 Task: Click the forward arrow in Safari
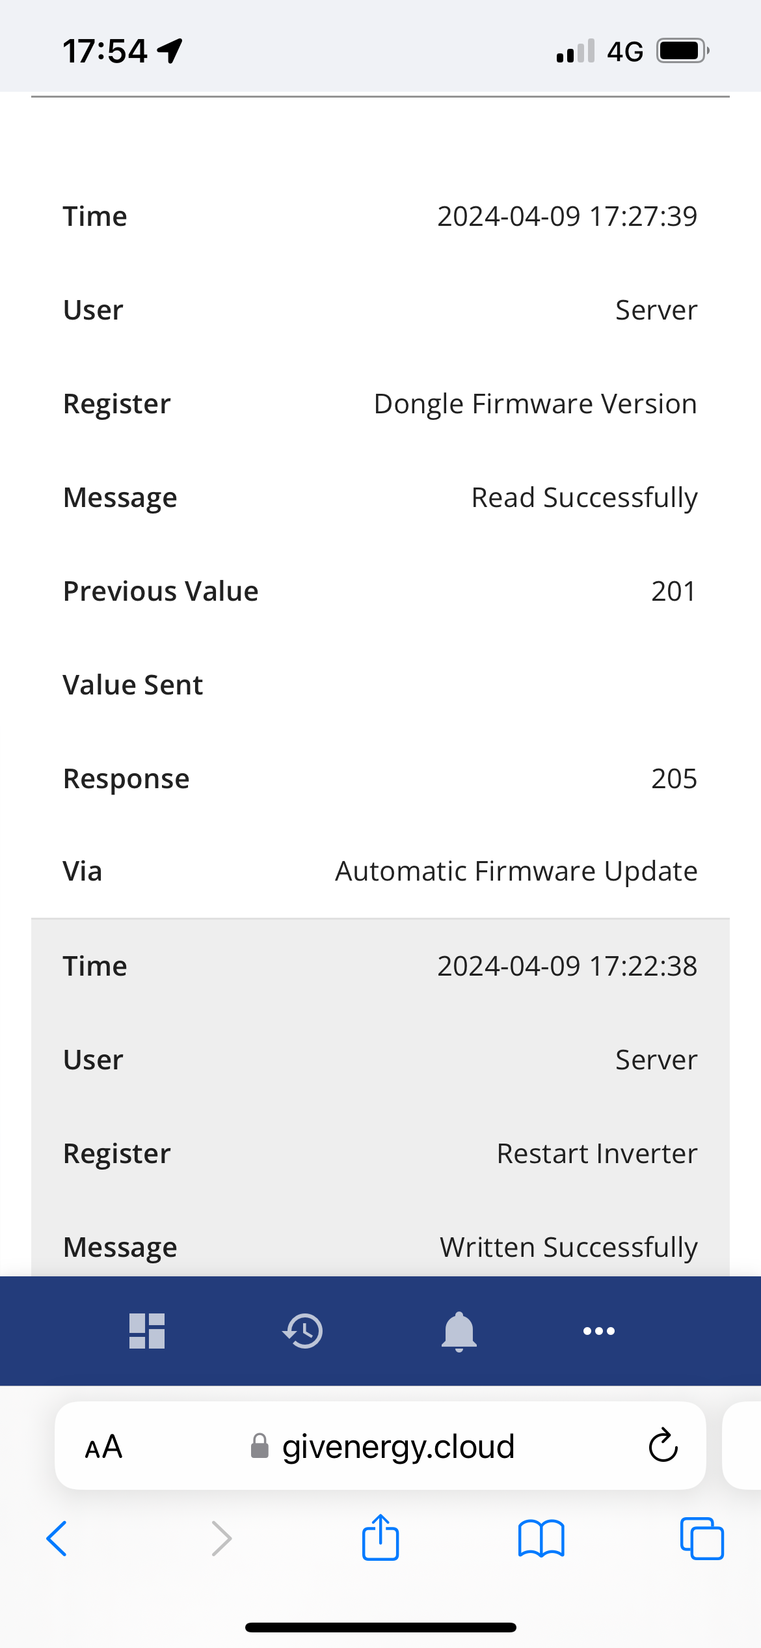point(222,1539)
